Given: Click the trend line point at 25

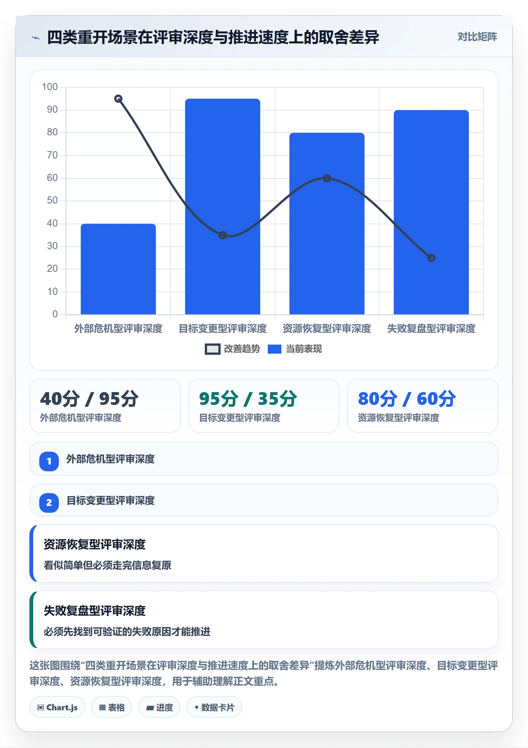Looking at the screenshot, I should pos(431,258).
